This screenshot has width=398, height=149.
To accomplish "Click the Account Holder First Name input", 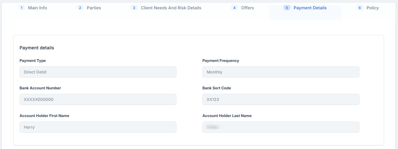I will [98, 127].
